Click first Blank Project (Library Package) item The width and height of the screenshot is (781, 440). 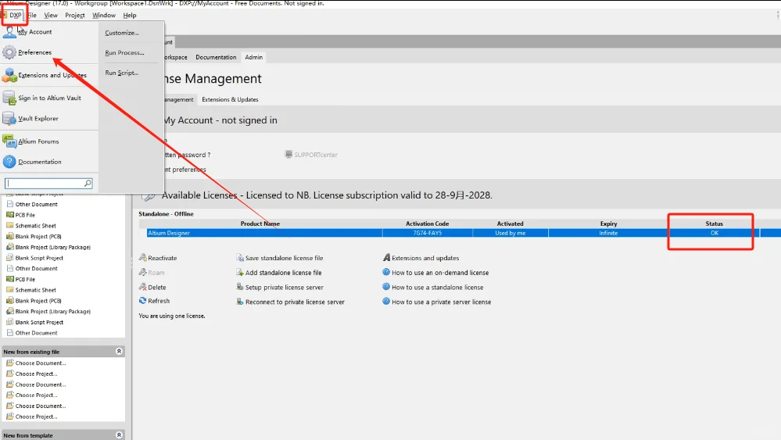click(x=53, y=248)
